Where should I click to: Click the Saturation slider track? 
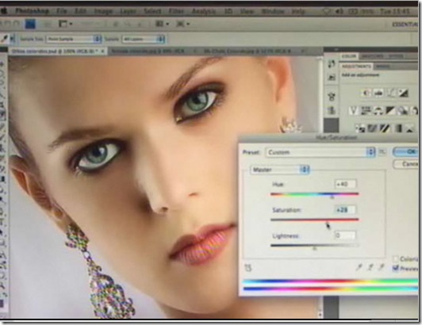tap(314, 220)
